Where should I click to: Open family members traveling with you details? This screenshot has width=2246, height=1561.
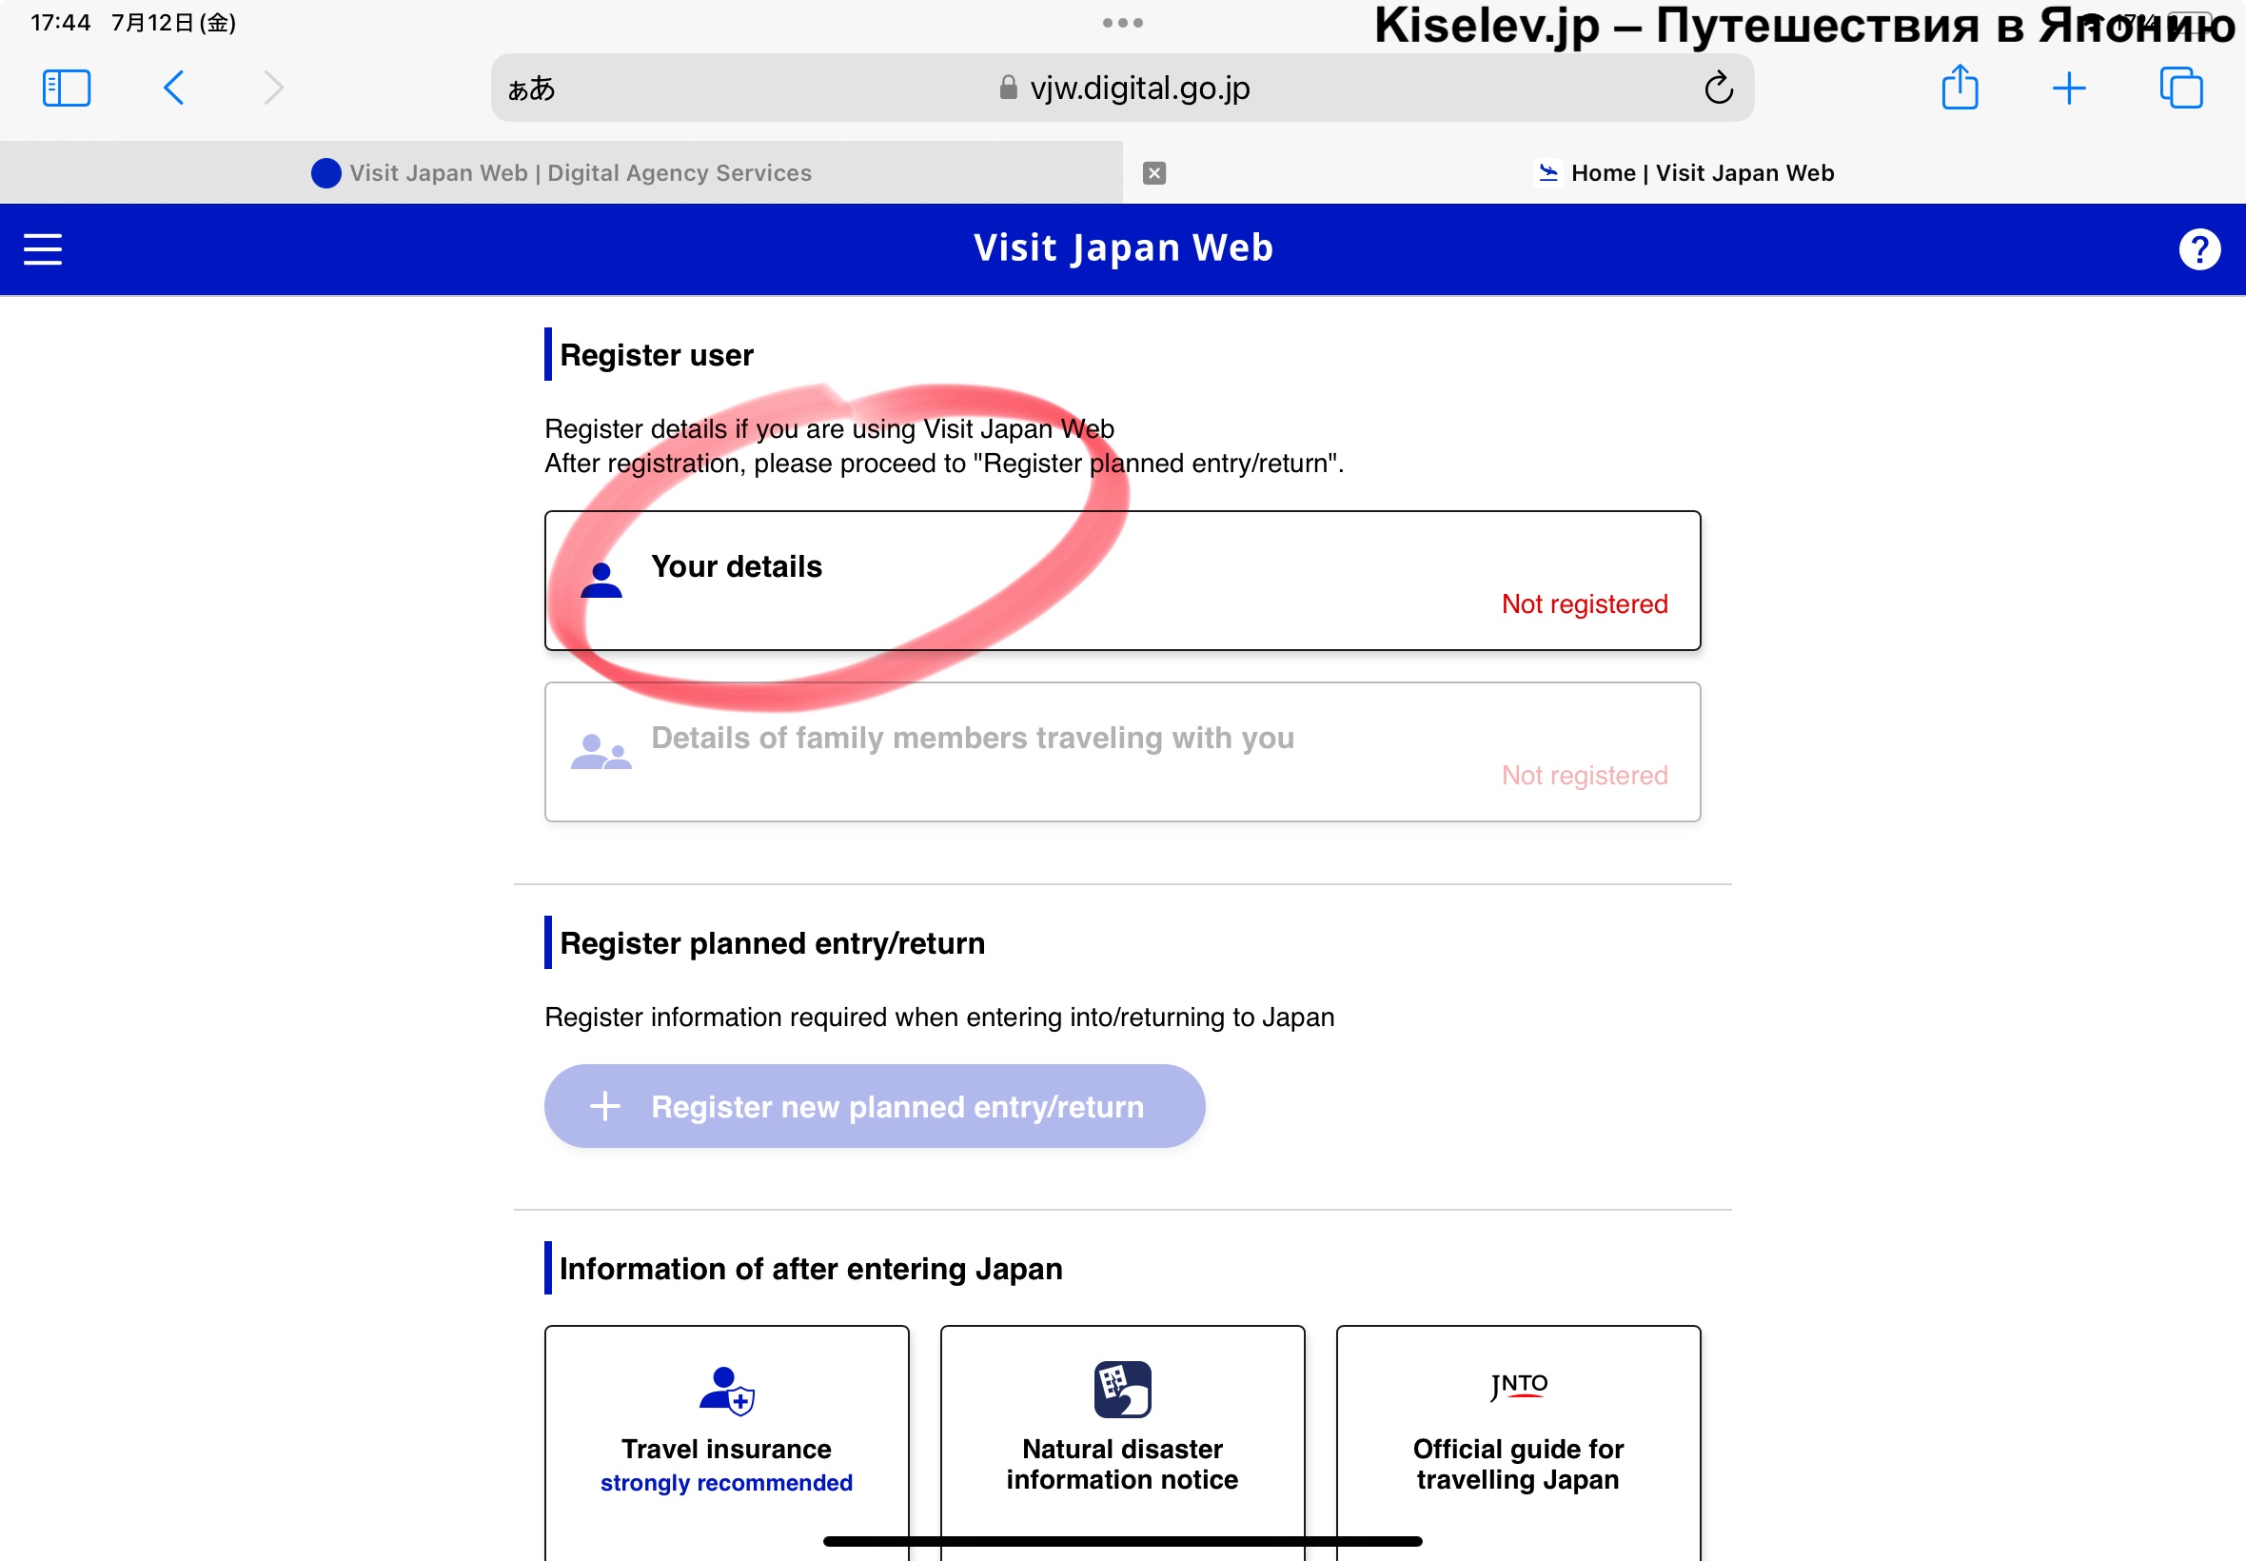point(1121,751)
